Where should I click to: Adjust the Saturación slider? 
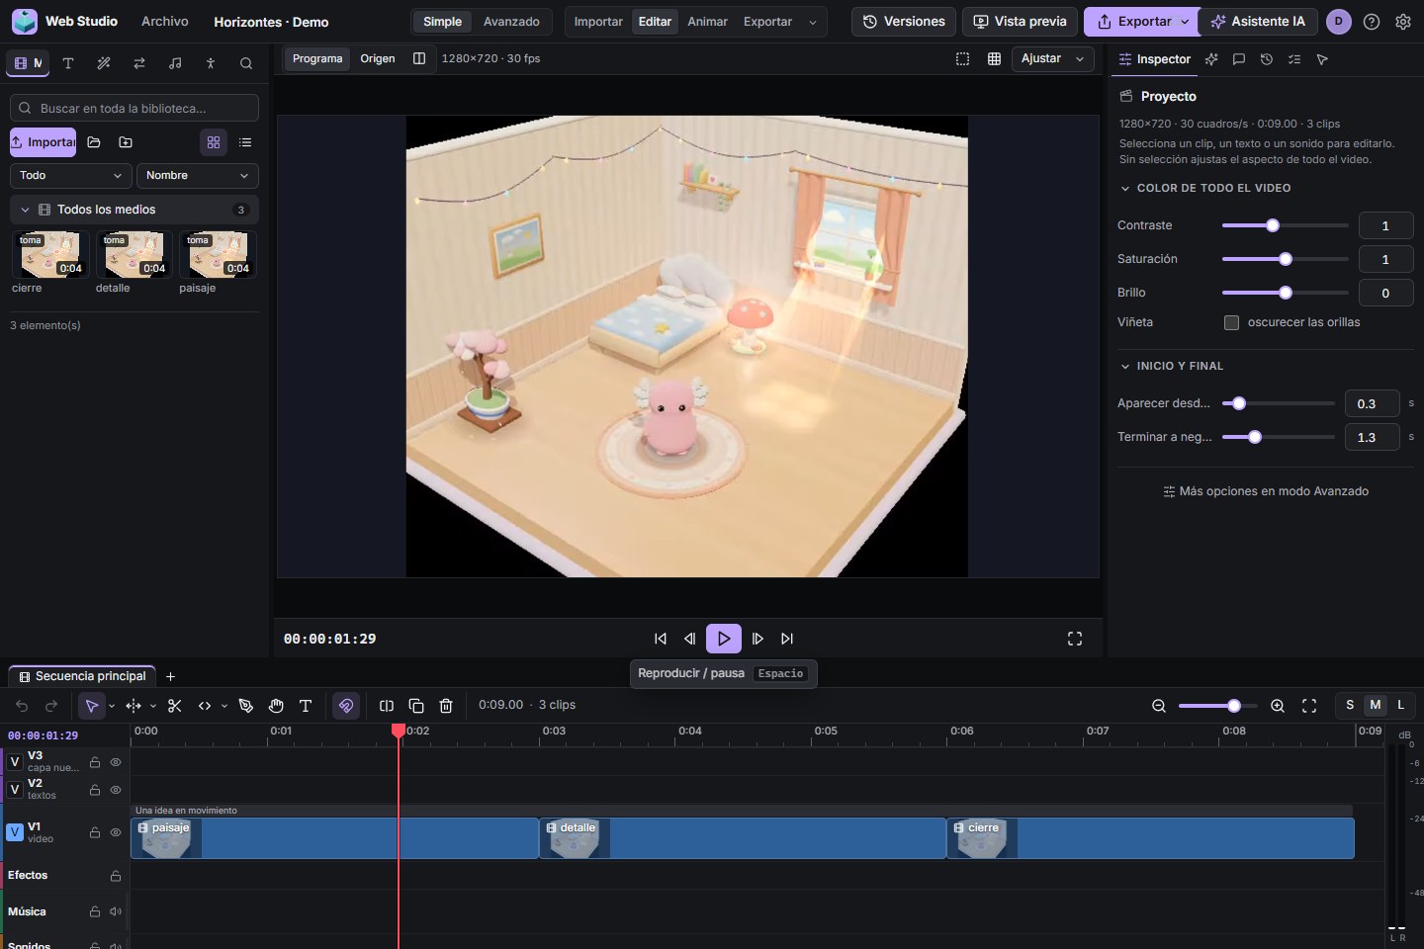pos(1286,259)
